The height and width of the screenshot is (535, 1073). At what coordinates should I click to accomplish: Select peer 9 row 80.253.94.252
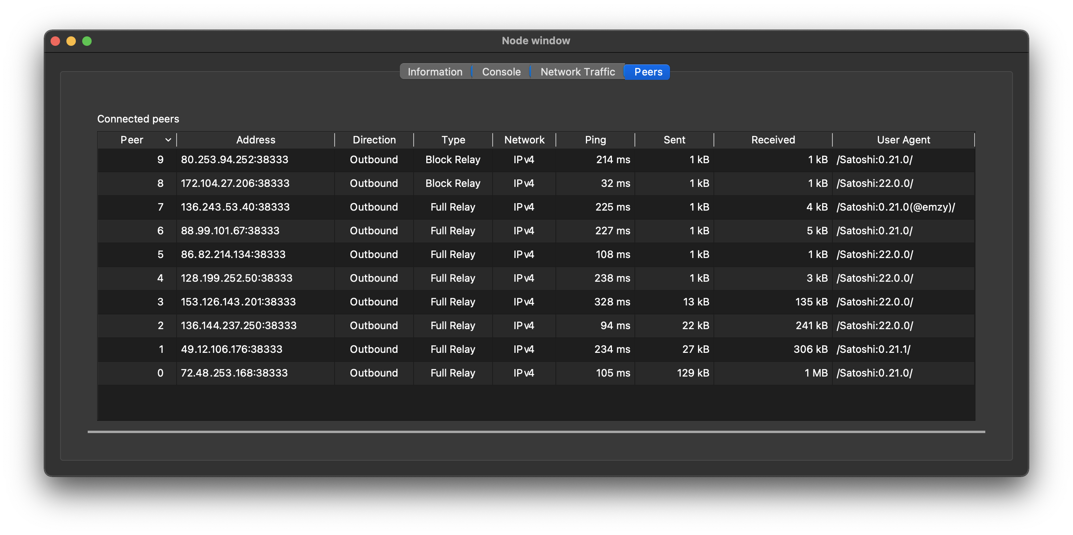click(x=234, y=160)
